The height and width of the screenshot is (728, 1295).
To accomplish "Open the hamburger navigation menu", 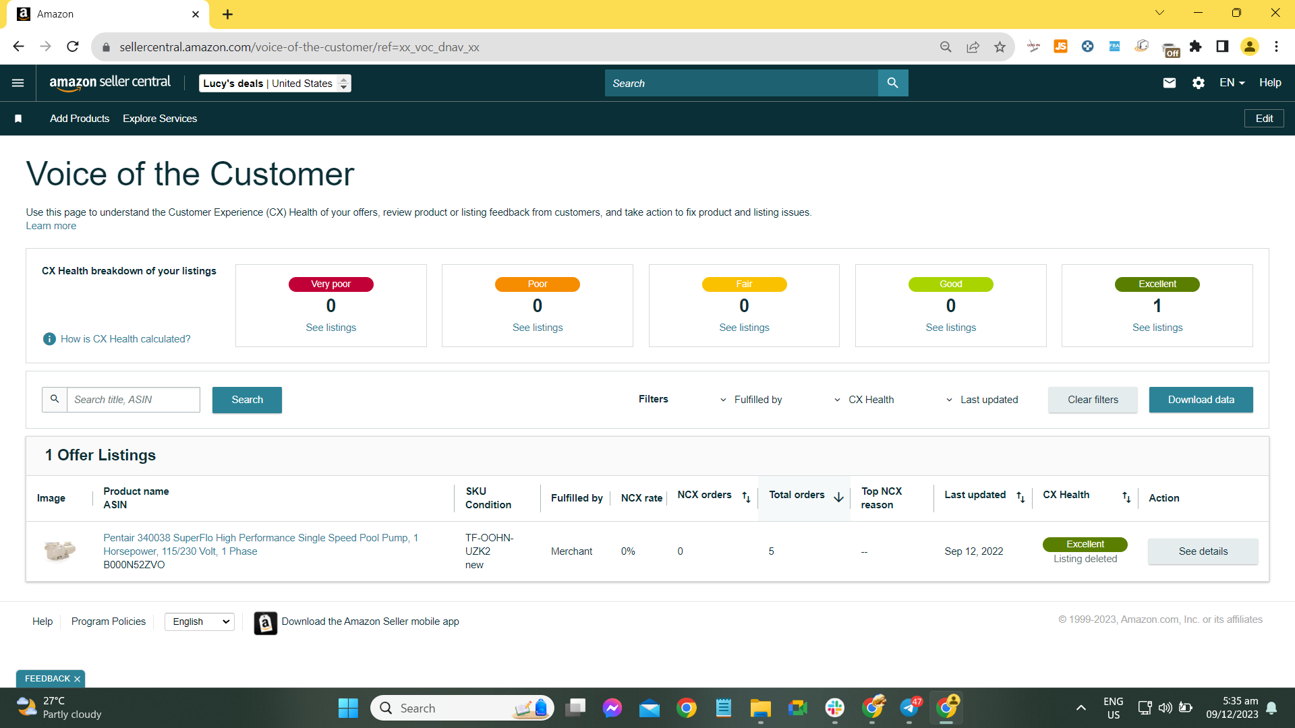I will (18, 83).
